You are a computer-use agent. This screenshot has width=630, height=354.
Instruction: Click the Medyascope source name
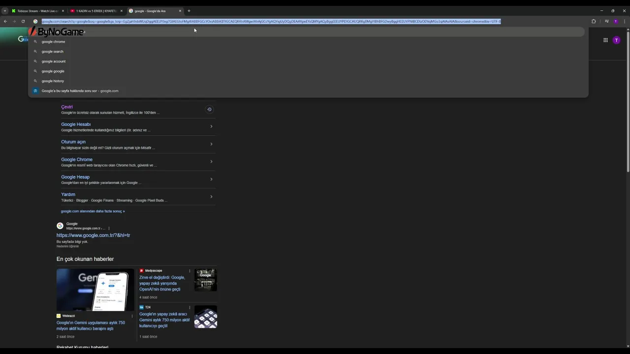pyautogui.click(x=154, y=271)
